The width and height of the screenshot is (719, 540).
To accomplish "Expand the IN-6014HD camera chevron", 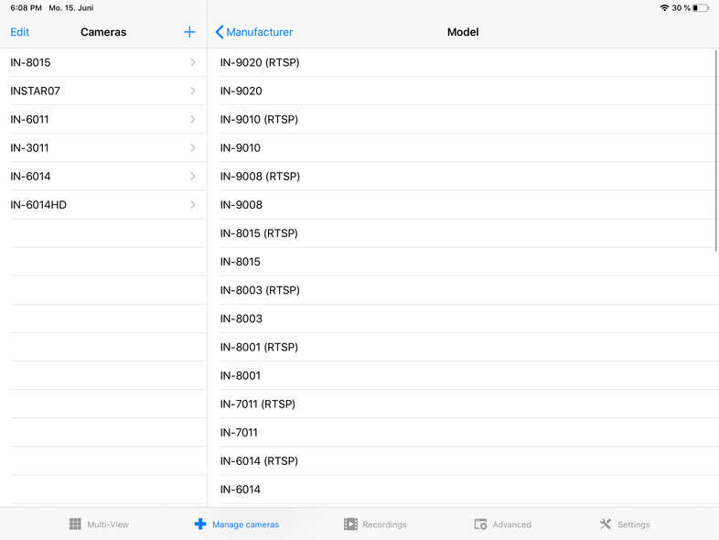I will coord(193,205).
